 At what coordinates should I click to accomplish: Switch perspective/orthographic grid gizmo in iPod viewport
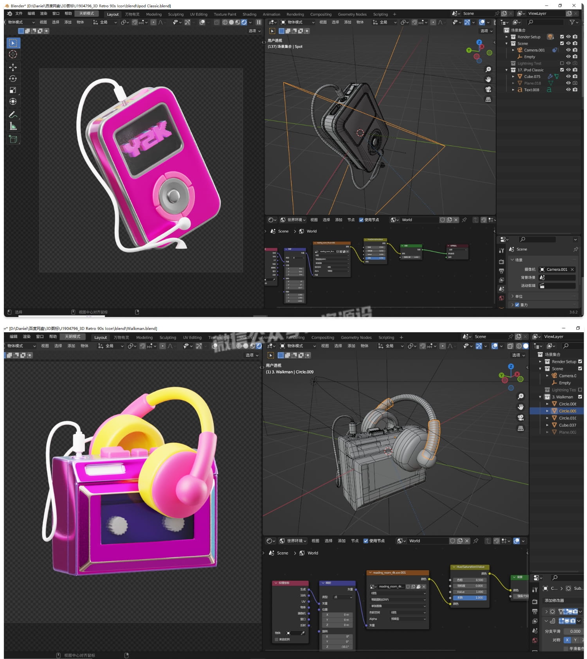coord(488,99)
